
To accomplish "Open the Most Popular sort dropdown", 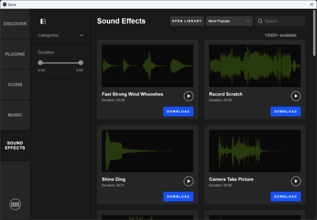I will point(229,21).
